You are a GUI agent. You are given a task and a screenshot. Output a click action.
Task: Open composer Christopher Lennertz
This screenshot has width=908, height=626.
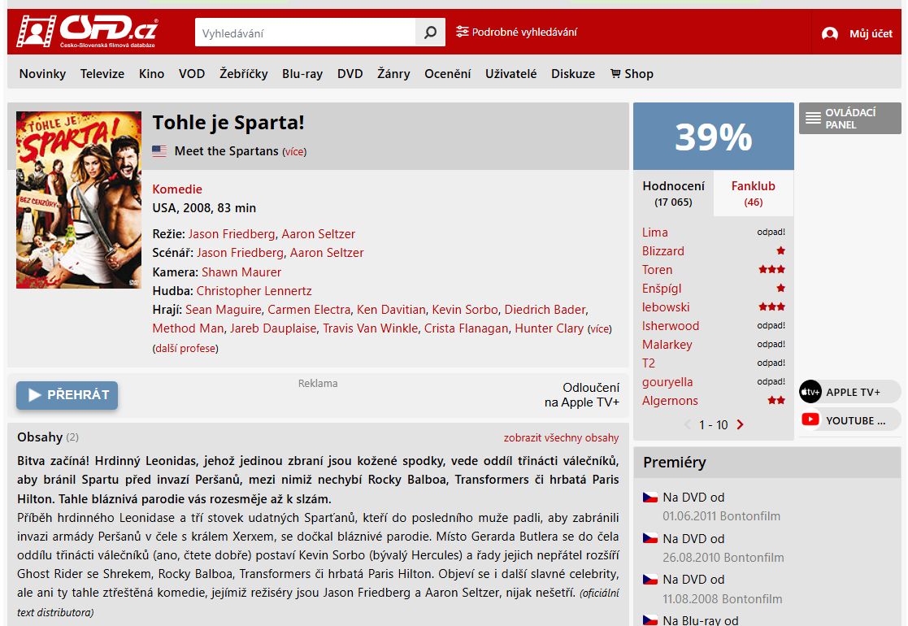tap(254, 291)
